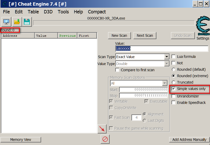The image size is (210, 145).
Task: Select the Last Digits radio button
Action: tap(145, 121)
